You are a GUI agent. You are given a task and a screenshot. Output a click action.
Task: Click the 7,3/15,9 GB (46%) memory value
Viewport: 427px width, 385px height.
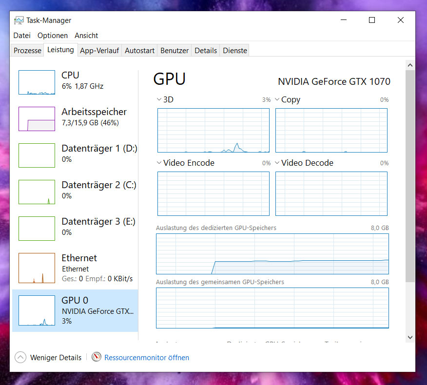click(90, 123)
